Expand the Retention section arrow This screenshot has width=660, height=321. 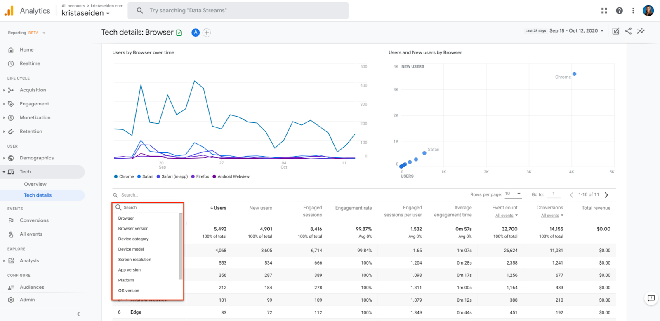(4, 132)
